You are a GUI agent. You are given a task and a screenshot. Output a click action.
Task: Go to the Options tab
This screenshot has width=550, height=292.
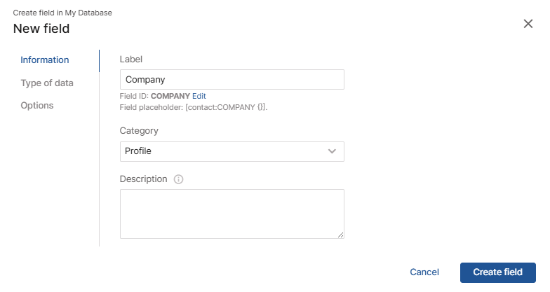[37, 105]
